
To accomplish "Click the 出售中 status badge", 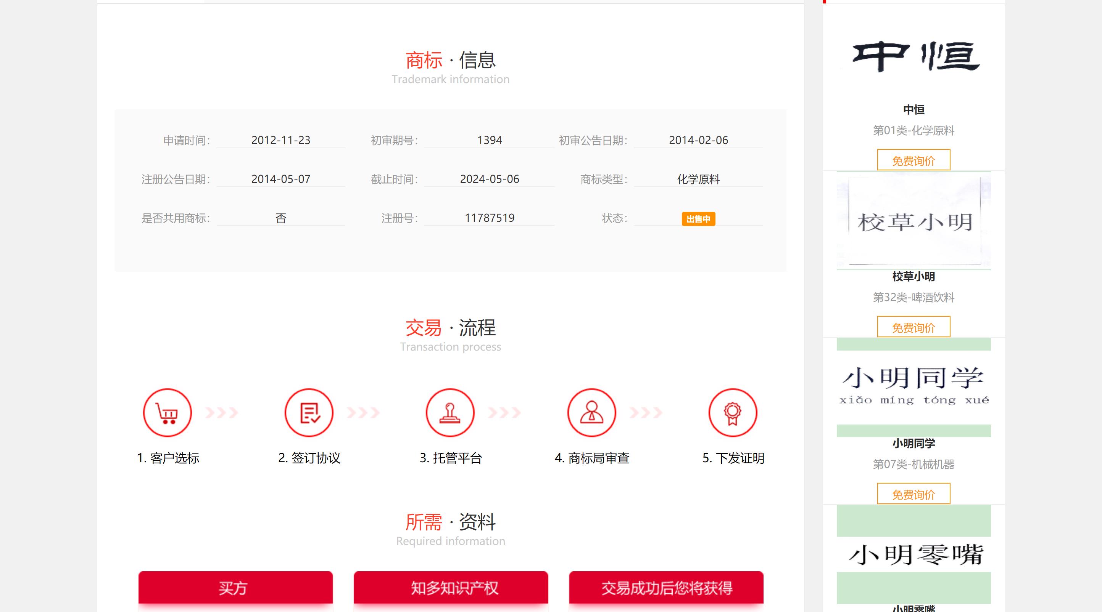I will 698,219.
